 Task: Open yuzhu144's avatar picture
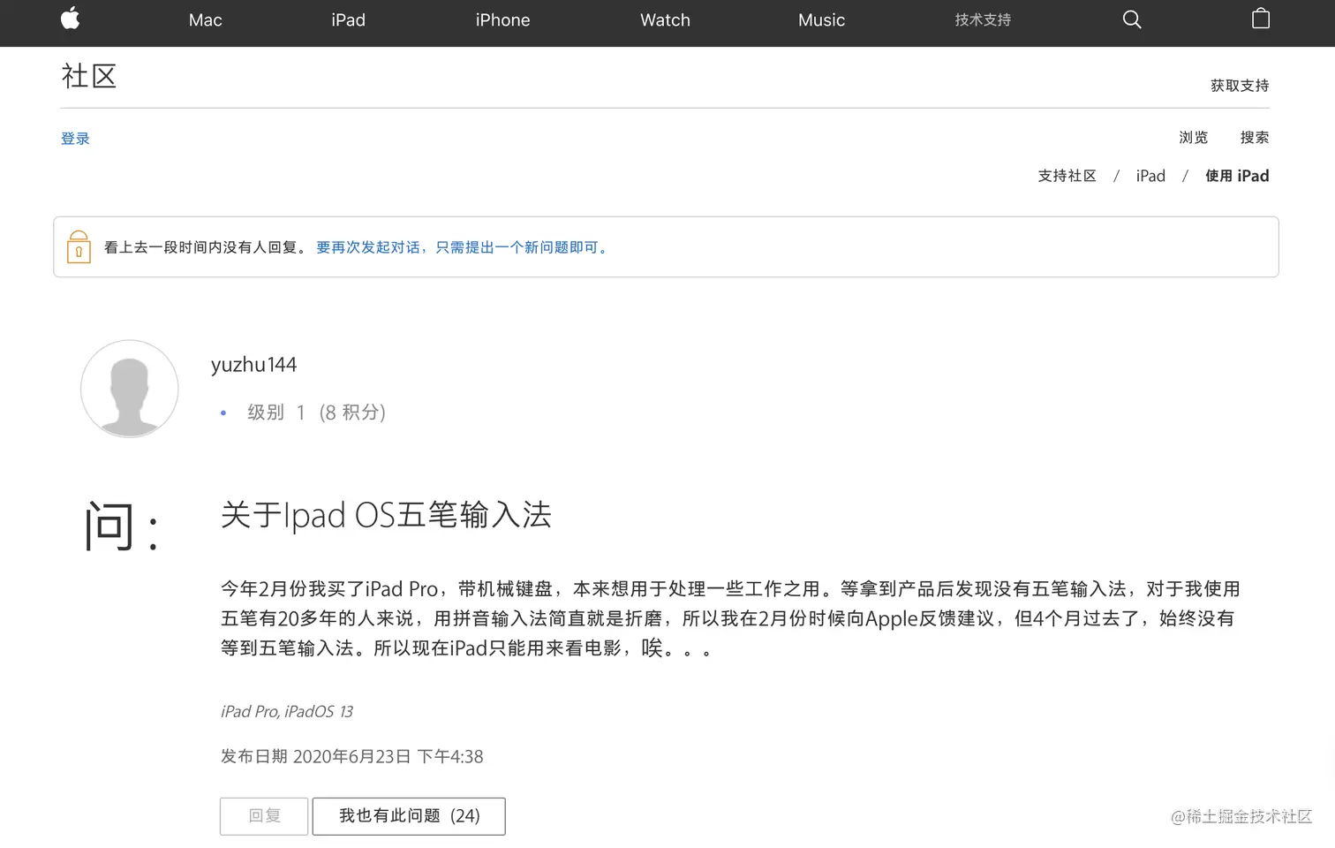coord(130,389)
